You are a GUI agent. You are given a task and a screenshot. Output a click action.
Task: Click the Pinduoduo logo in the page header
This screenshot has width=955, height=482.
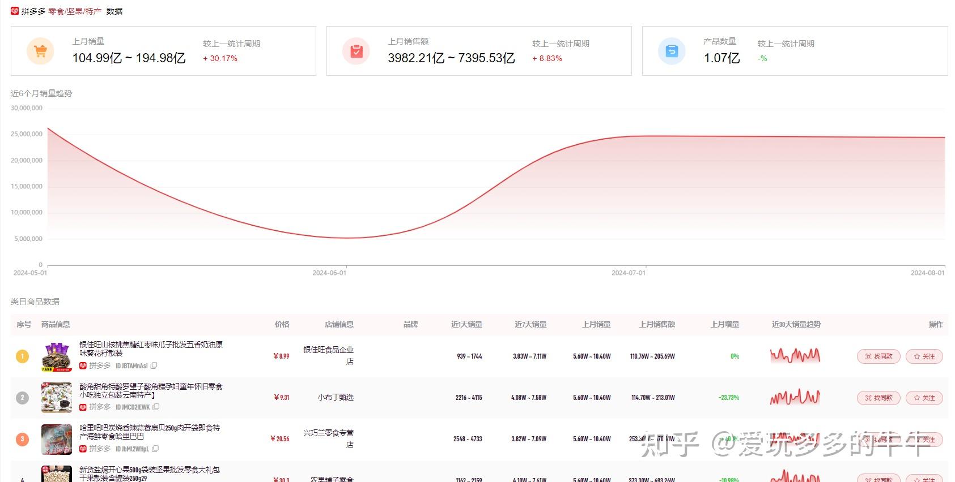coord(15,11)
